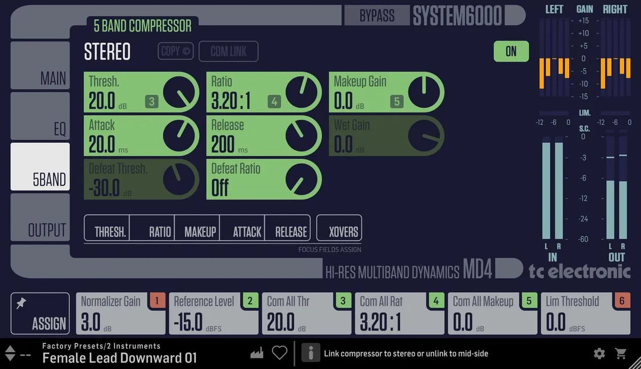
Task: Click the info icon next to the tip text
Action: pos(310,352)
